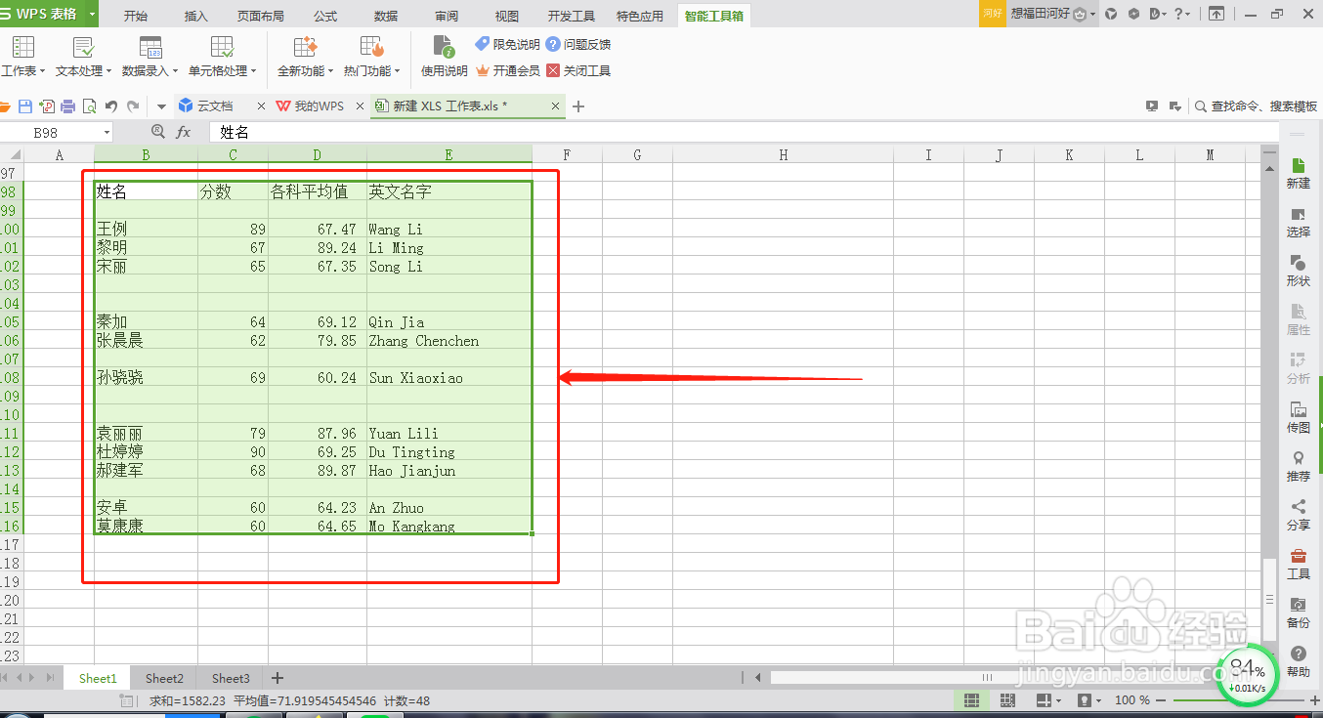Open the 全新功能 new features menu
The height and width of the screenshot is (718, 1323).
click(305, 57)
